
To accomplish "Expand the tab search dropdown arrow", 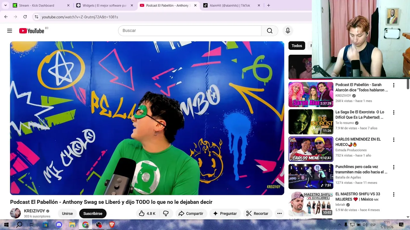I will click(x=5, y=5).
